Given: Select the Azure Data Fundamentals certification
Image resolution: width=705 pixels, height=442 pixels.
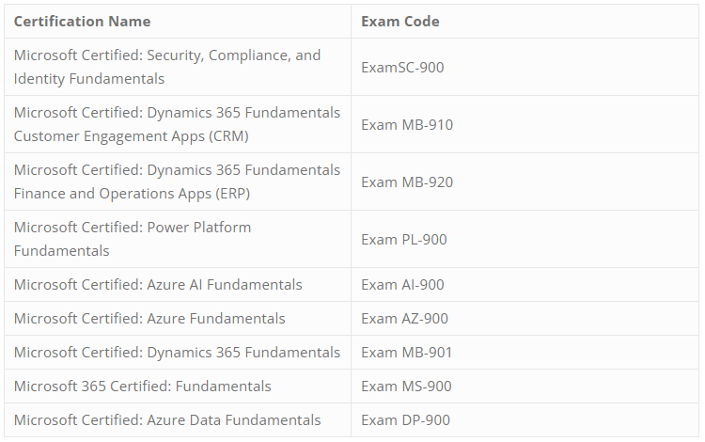Looking at the screenshot, I should 167,420.
